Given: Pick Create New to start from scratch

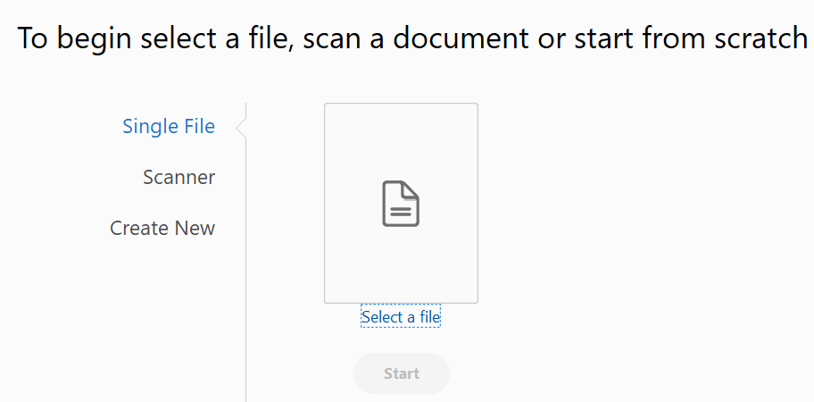Looking at the screenshot, I should 162,229.
